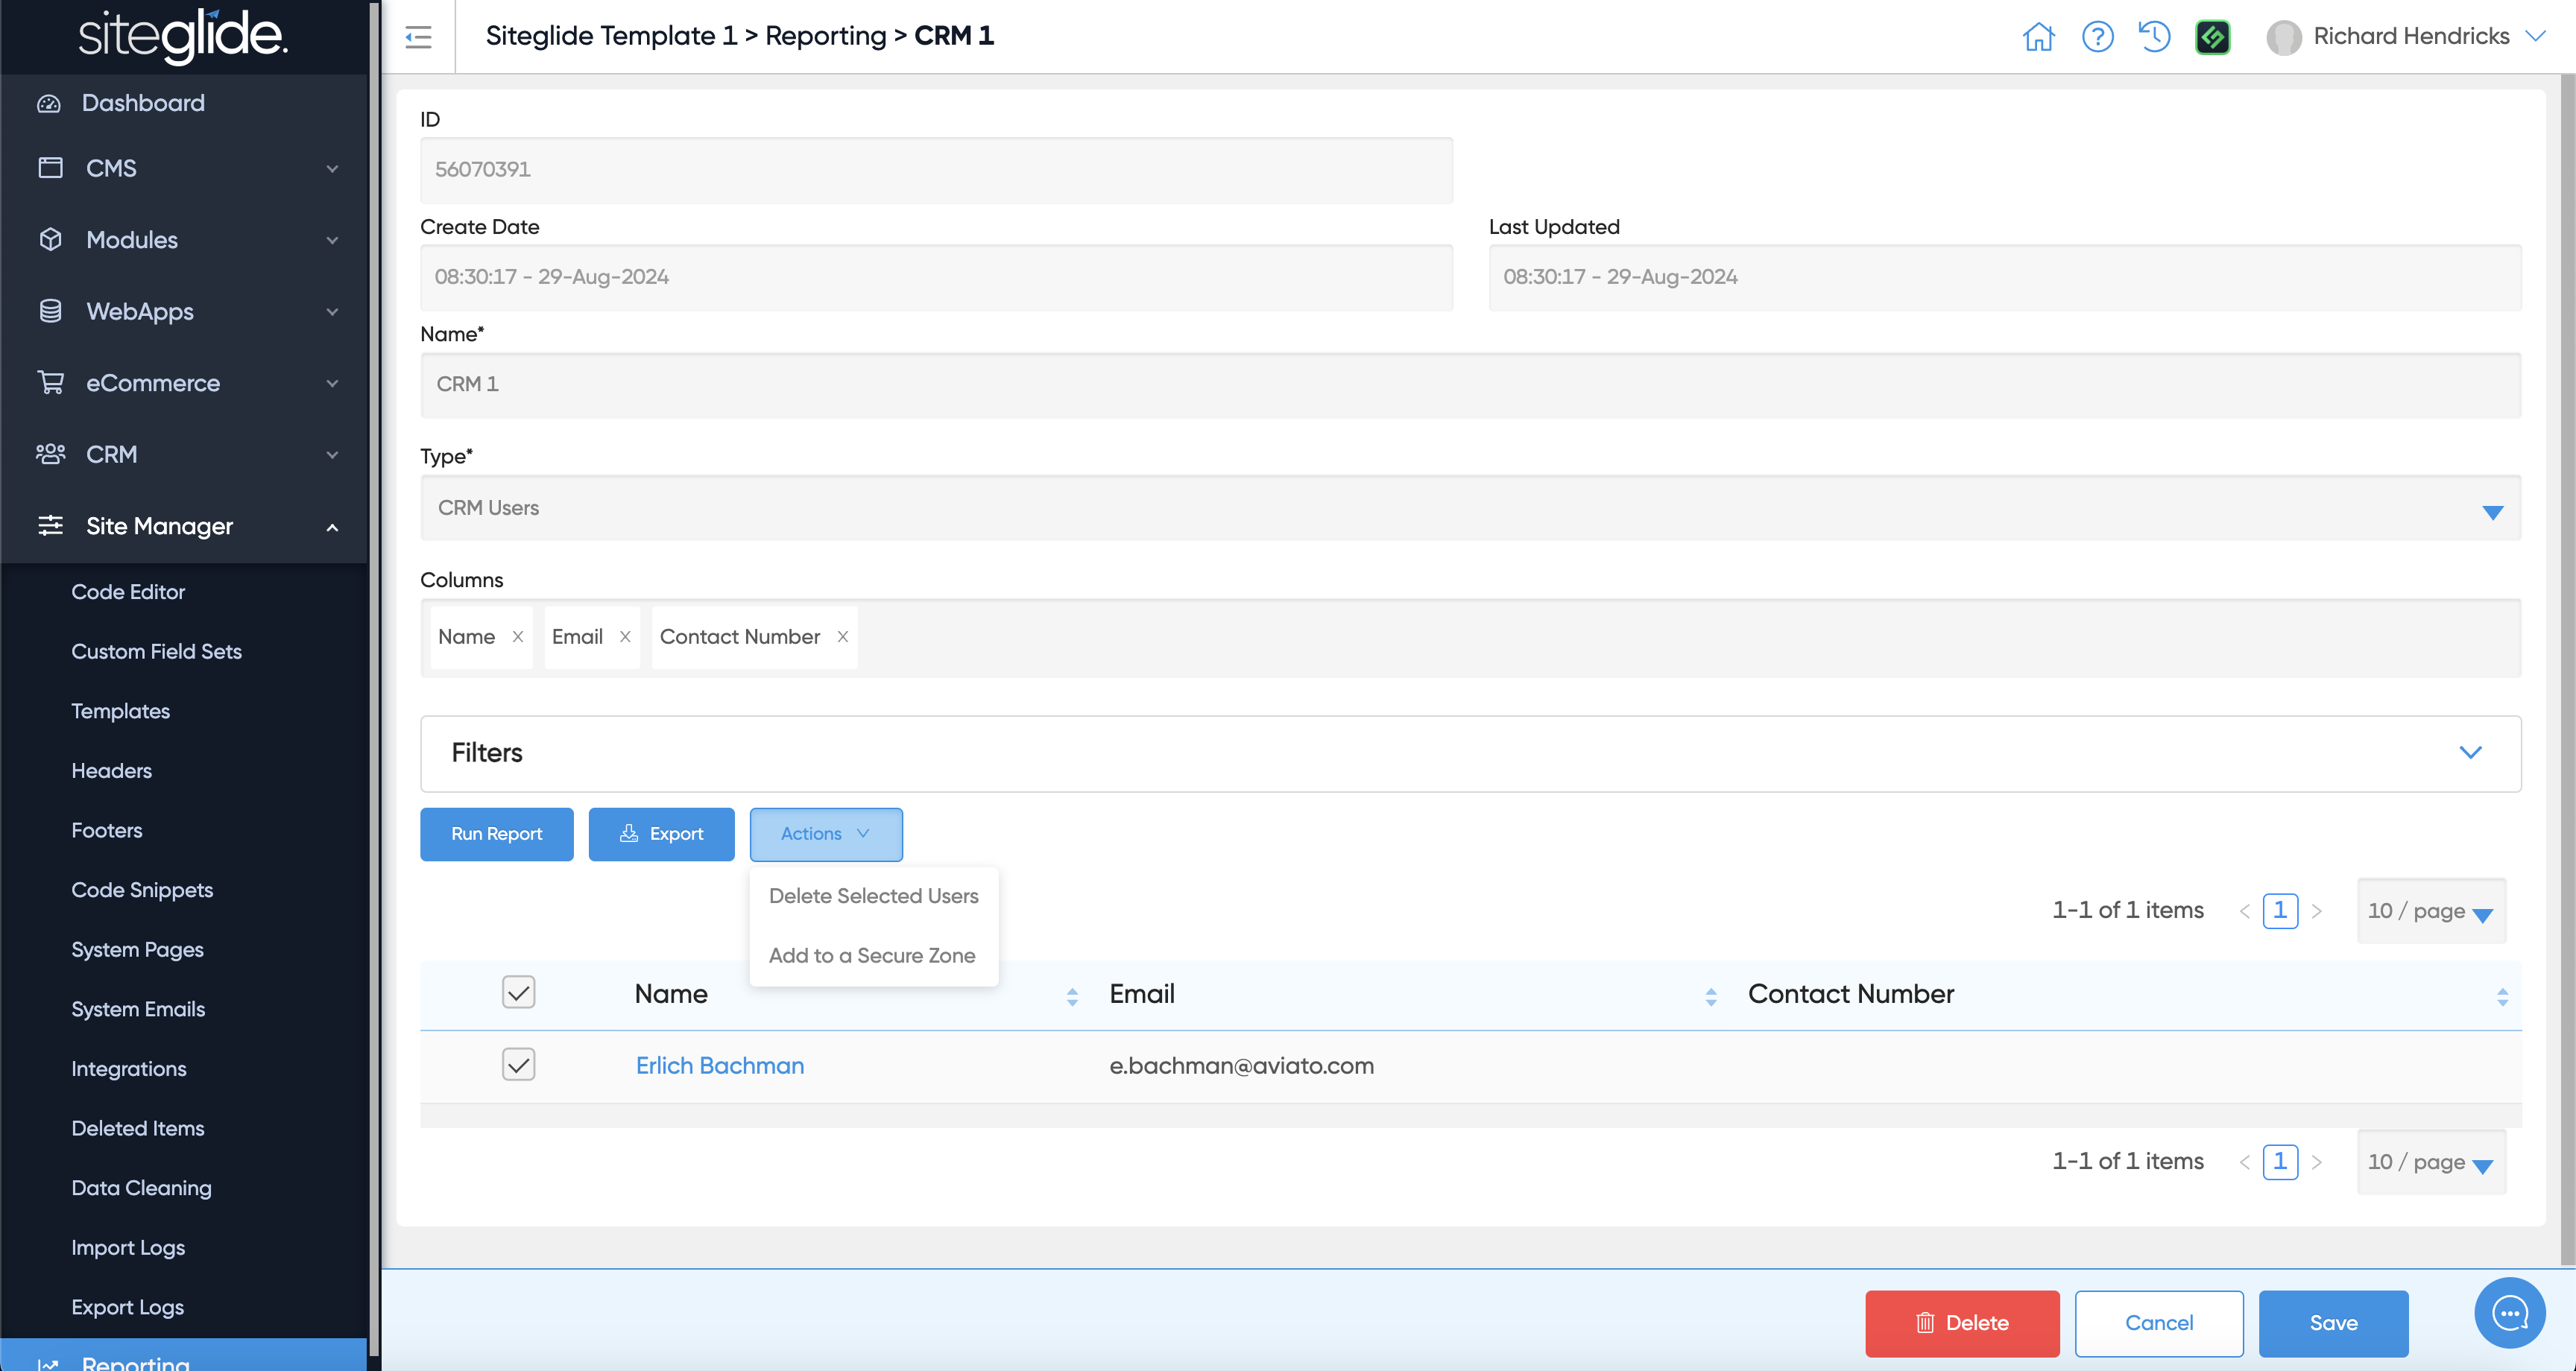Toggle the select-all header checkbox
The height and width of the screenshot is (1371, 2576).
point(518,993)
